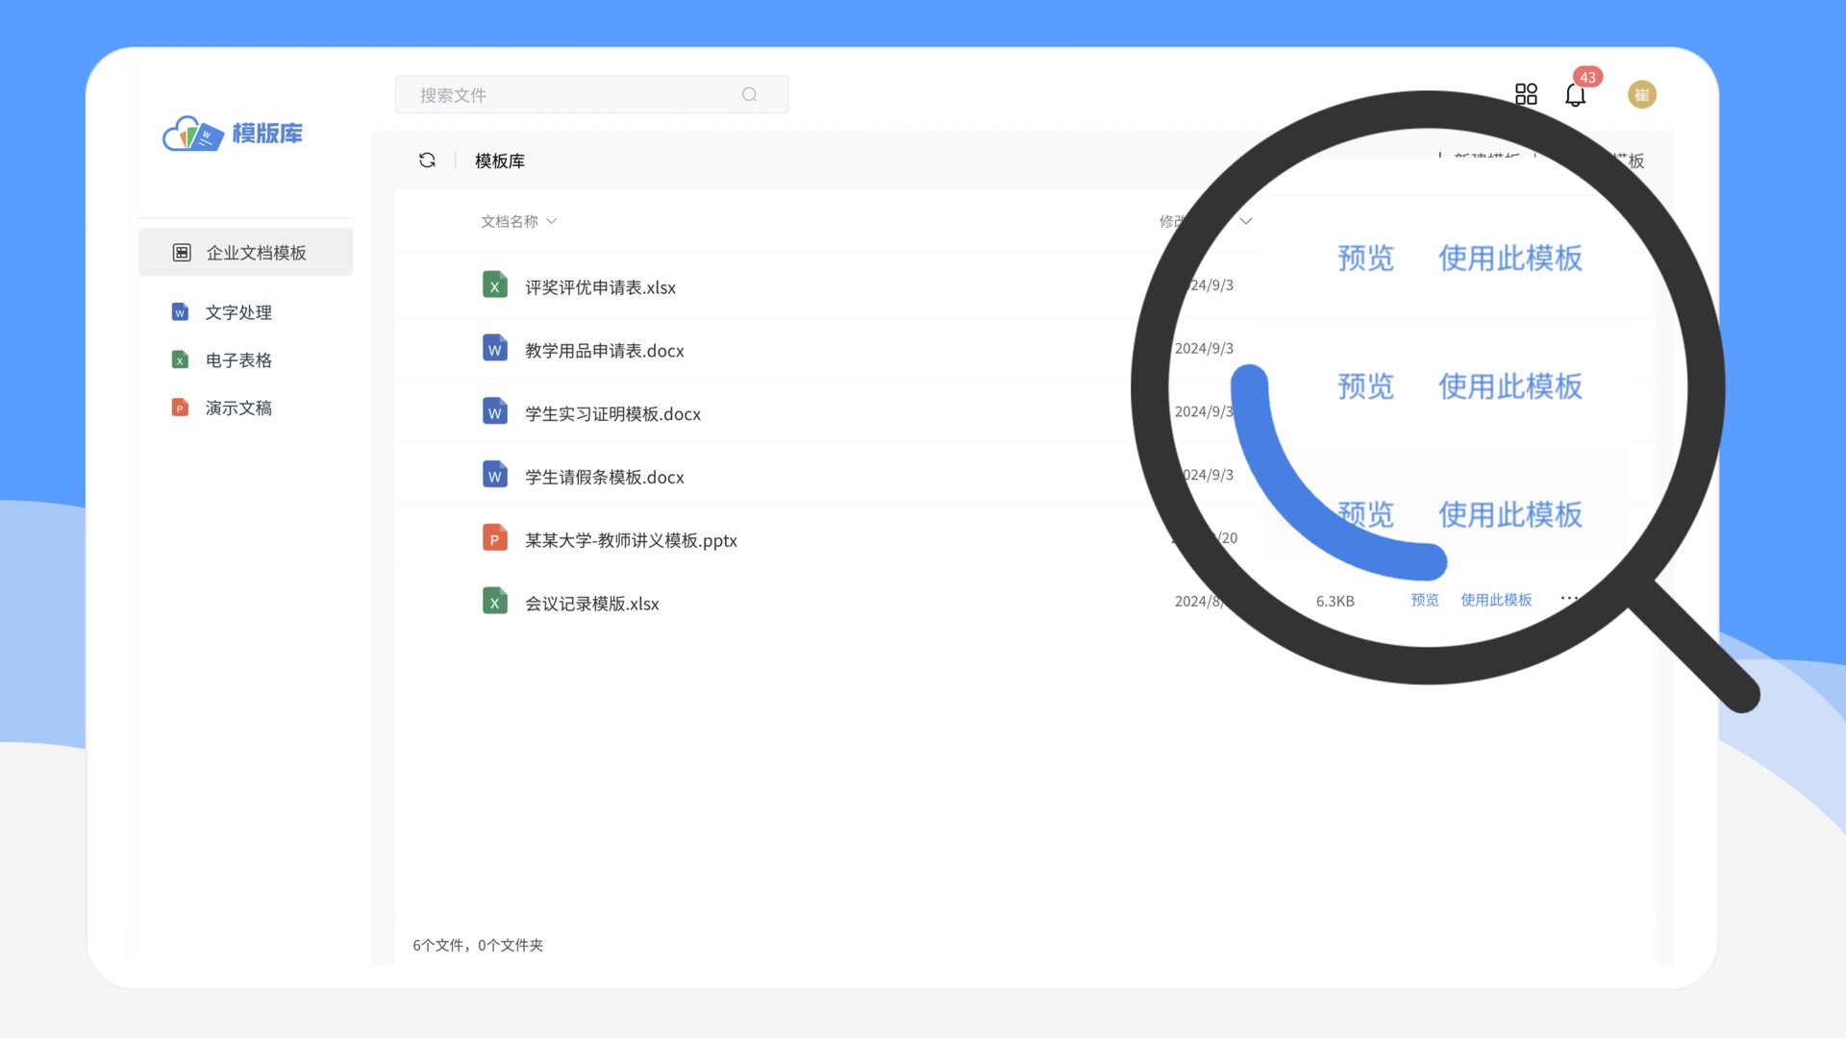The image size is (1846, 1038).
Task: Select 企业文档模板 in the sidebar
Action: [245, 252]
